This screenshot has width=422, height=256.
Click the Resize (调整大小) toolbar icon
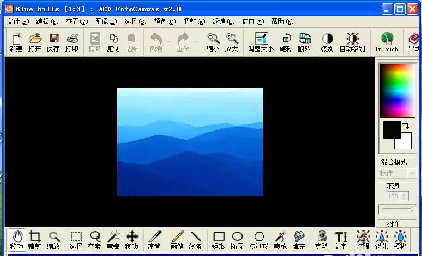click(260, 42)
